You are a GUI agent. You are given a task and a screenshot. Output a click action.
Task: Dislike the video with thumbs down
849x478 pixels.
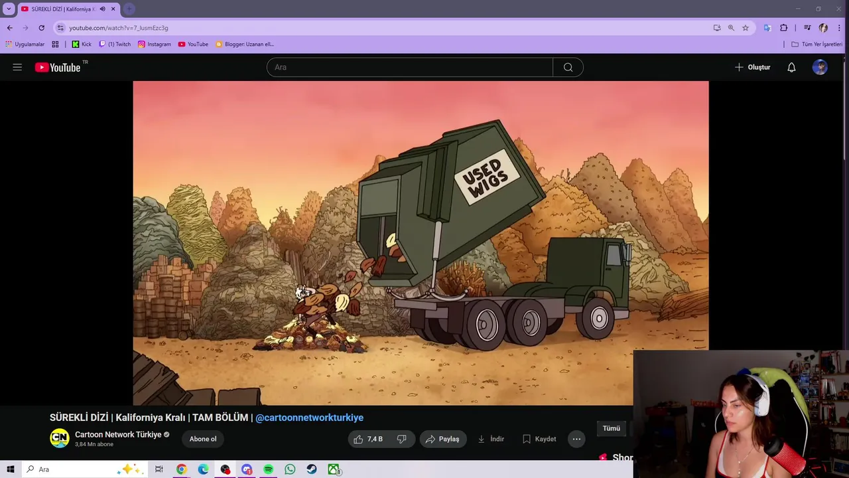coord(402,439)
